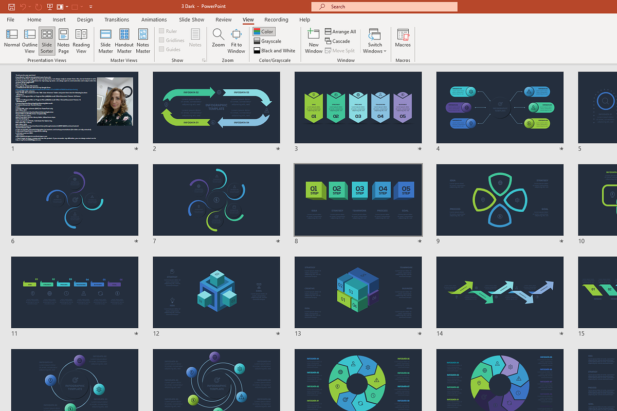
Task: Select slide 1 with portrait photo
Action: [x=75, y=107]
